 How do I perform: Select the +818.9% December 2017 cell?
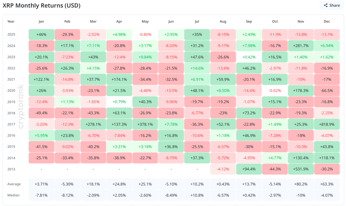(327, 124)
